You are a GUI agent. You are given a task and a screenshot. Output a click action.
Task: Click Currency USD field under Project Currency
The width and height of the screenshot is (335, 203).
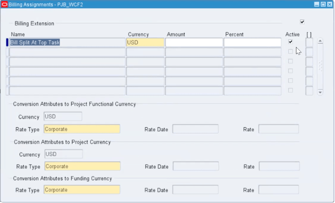[x=64, y=154]
